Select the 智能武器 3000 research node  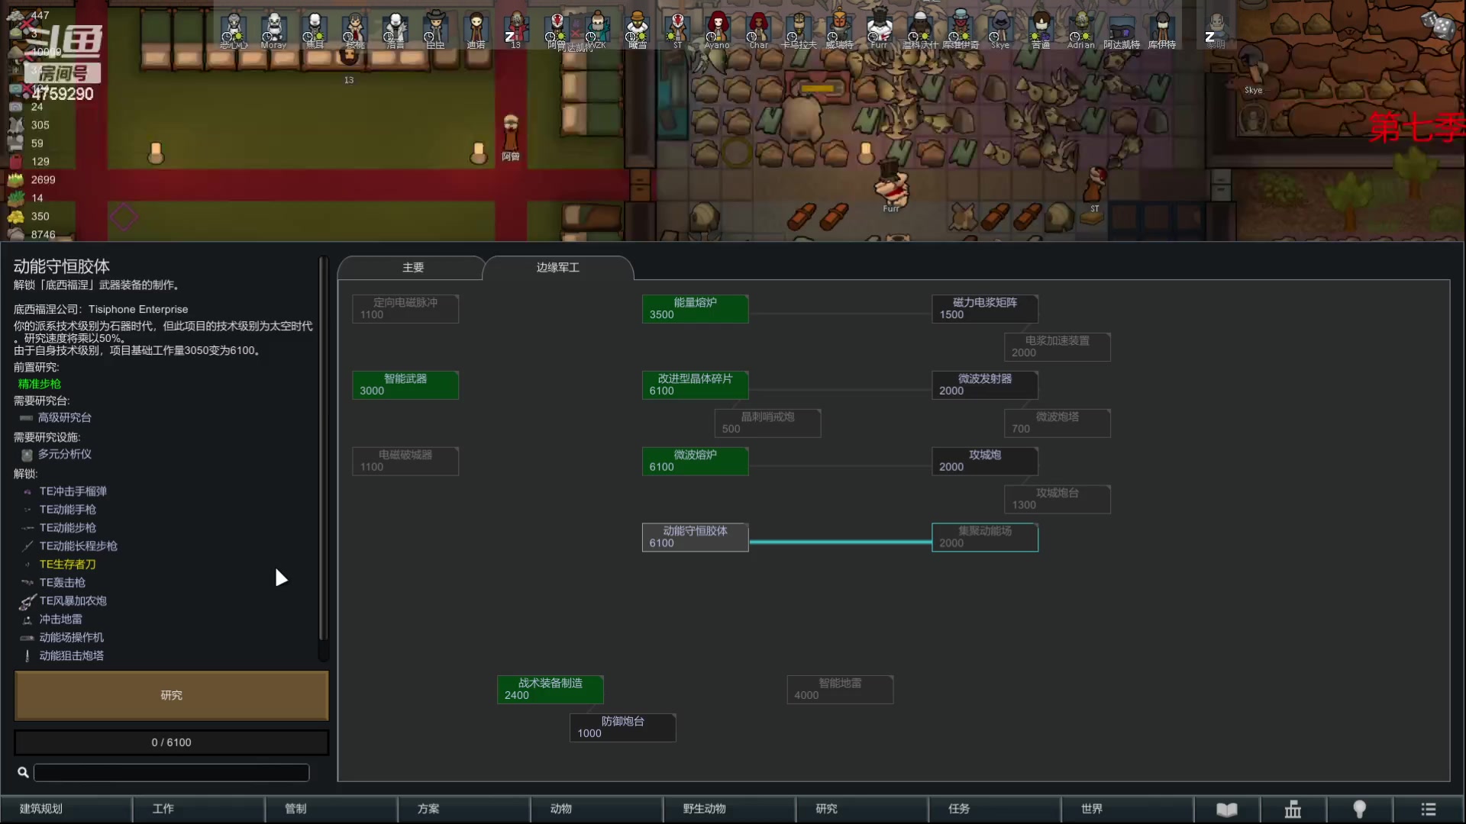point(405,385)
